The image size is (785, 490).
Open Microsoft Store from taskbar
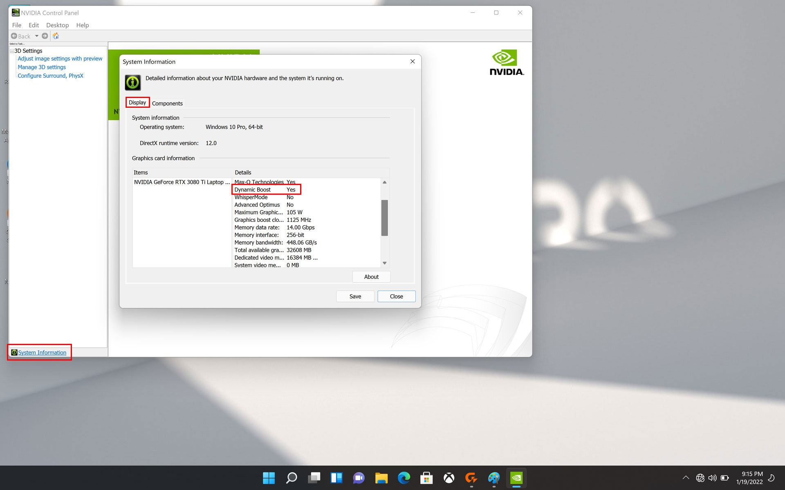(426, 478)
